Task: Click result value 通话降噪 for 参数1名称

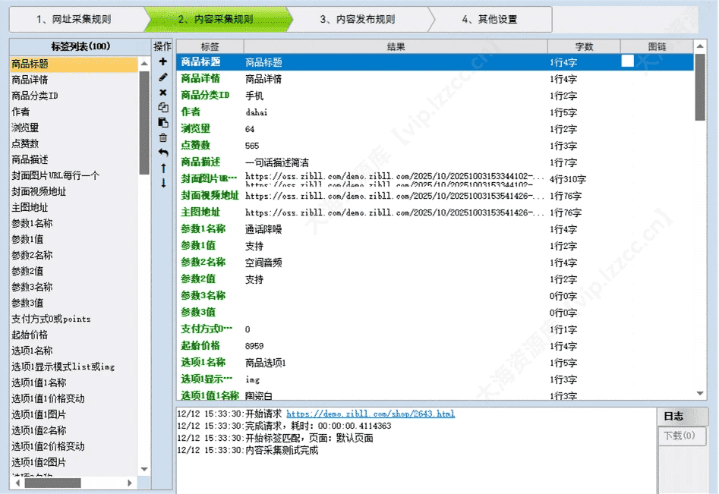Action: click(x=263, y=229)
